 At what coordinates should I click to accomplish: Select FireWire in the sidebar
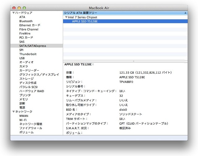point(25,34)
